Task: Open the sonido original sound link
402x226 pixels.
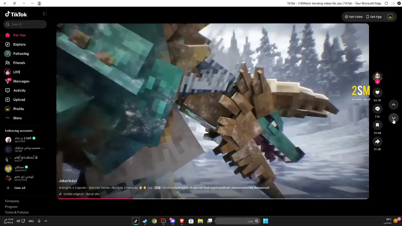Action: tap(79, 194)
